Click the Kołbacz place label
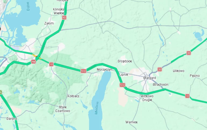 point(73,96)
